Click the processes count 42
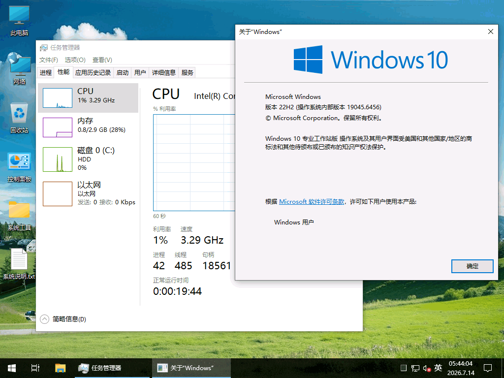Screen dimensions: 504x378 [159, 266]
